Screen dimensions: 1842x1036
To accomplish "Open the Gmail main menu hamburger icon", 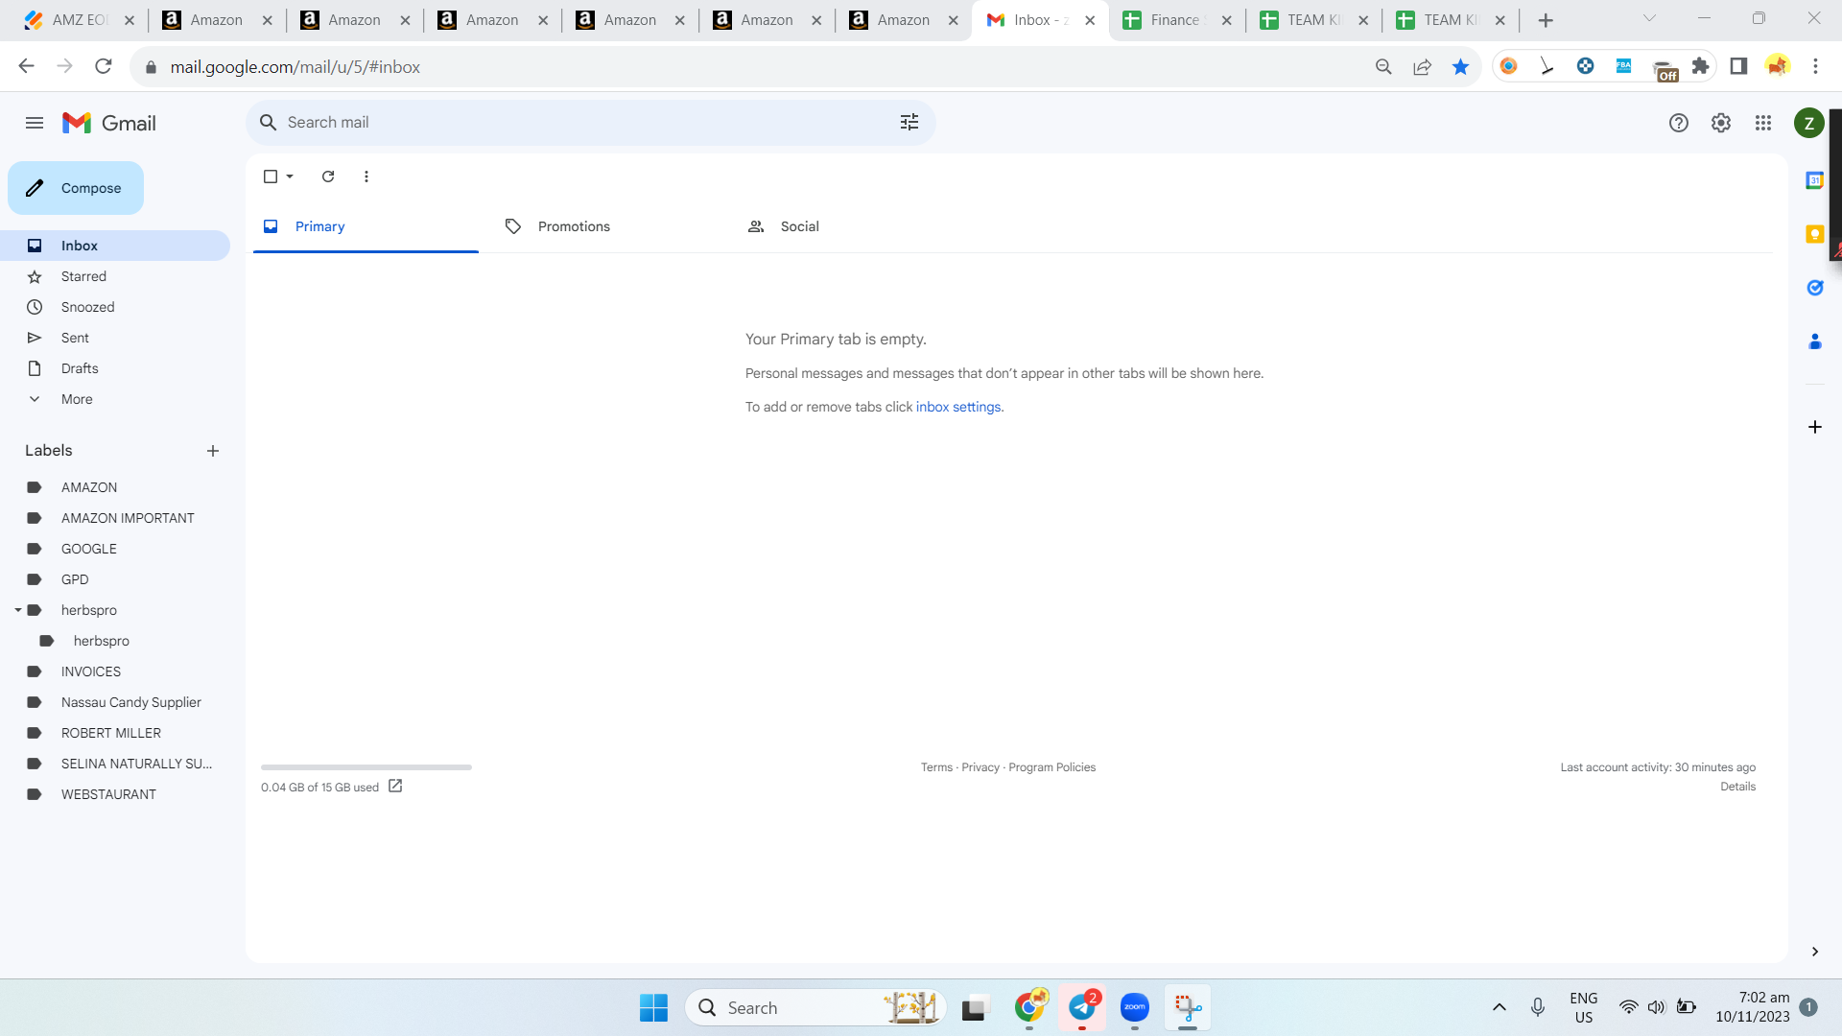I will 35,123.
